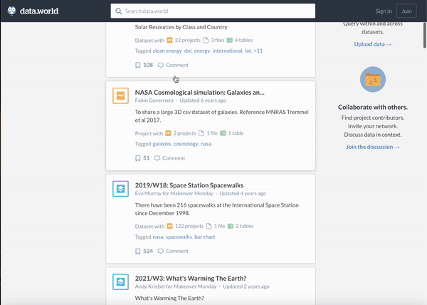Bookmark the Solar Resources dataset showing 108
The image size is (427, 305).
[x=138, y=65]
